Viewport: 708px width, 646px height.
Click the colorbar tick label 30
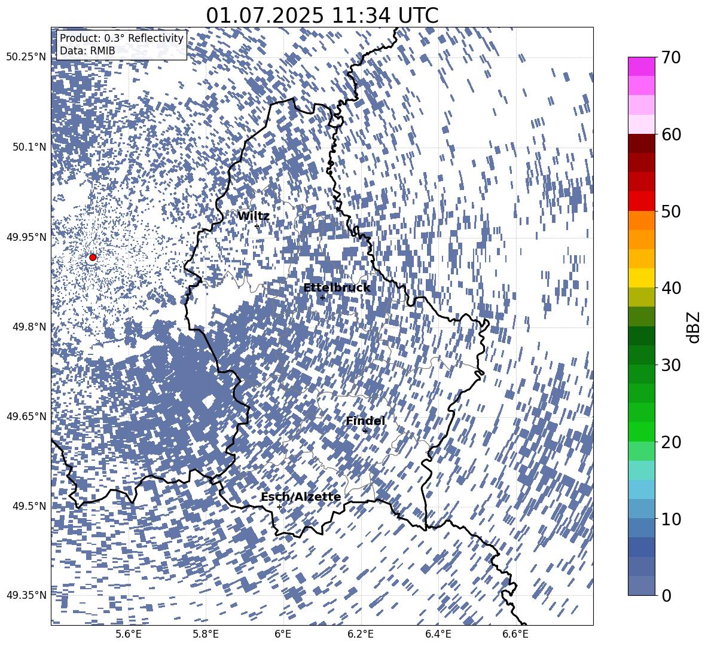click(672, 365)
